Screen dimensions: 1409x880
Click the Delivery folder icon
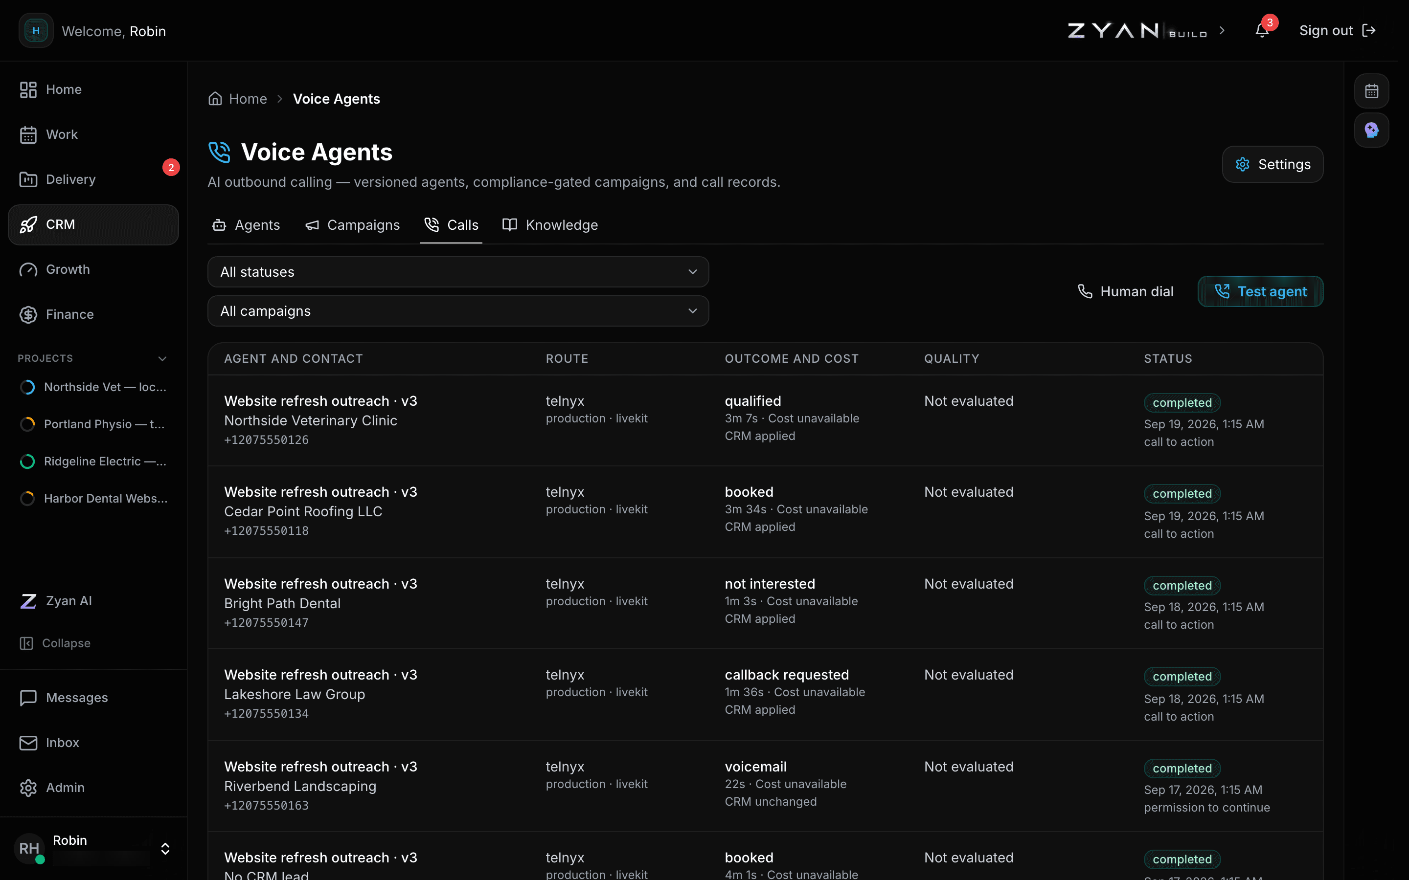(x=28, y=179)
